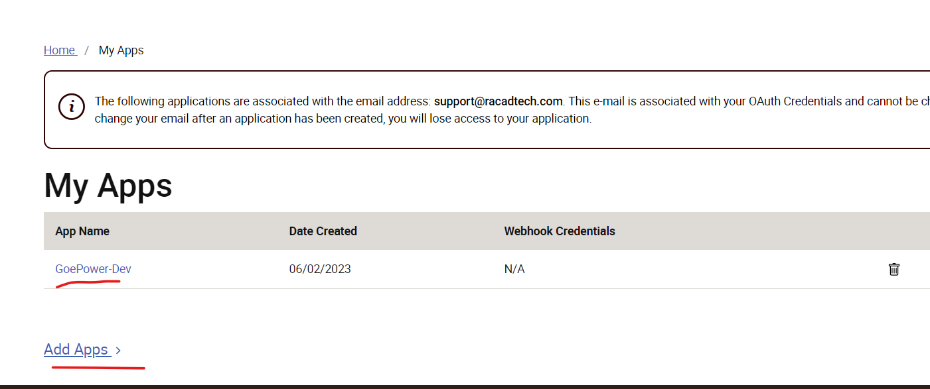Viewport: 930px width, 389px height.
Task: Click the dark footer bar at bottom
Action: tap(465, 386)
